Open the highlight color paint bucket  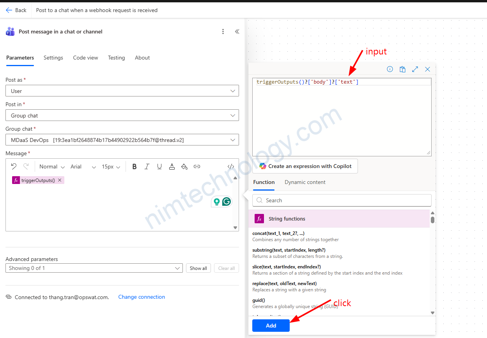184,166
